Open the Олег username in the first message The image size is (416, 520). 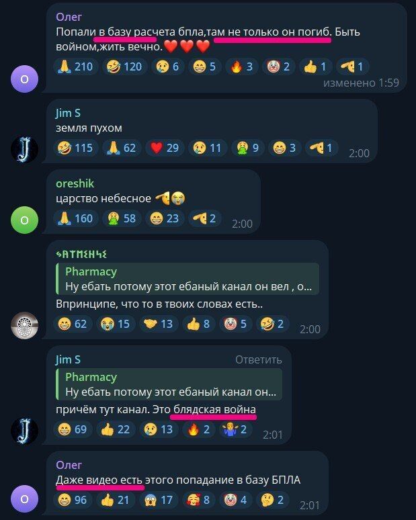tap(69, 17)
